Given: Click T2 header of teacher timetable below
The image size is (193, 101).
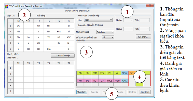Looking at the screenshot, I should (x=18, y=63).
